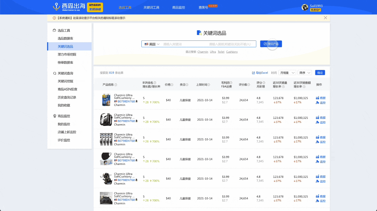Image resolution: width=377 pixels, height=211 pixels.
Task: Click the 发现产品 search button
Action: click(x=271, y=44)
